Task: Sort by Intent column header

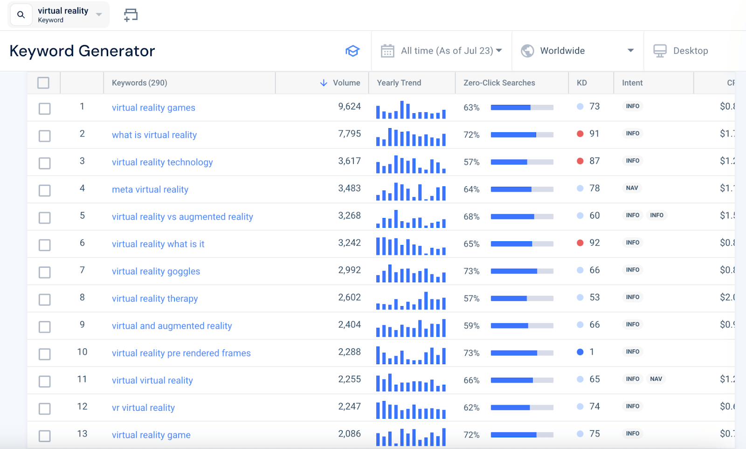Action: point(632,83)
